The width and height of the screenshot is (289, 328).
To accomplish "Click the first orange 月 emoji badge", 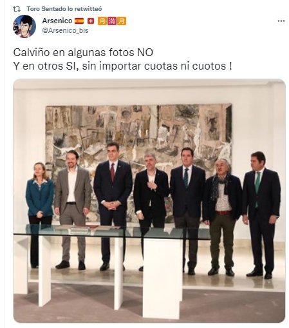I will 102,21.
